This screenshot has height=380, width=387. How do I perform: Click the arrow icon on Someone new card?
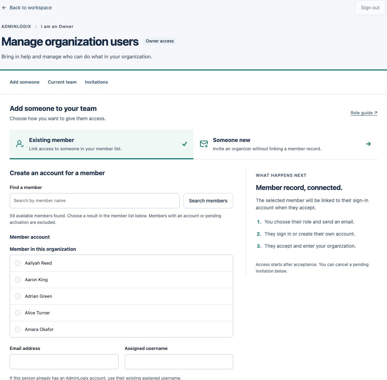coord(368,144)
